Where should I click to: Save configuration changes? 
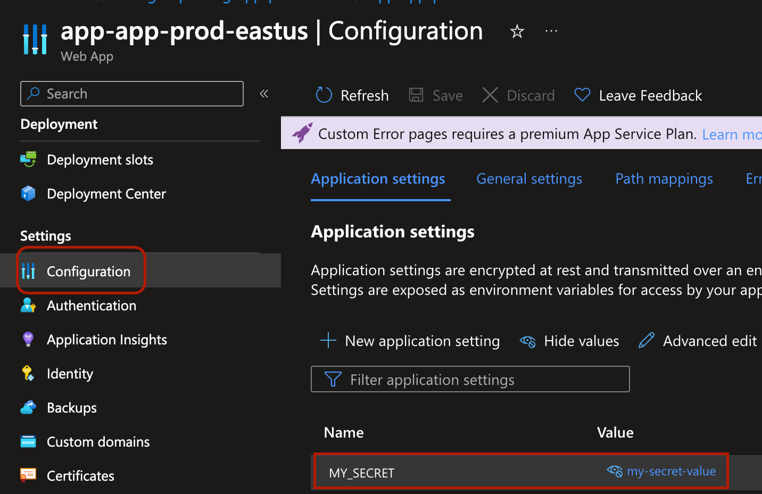448,96
